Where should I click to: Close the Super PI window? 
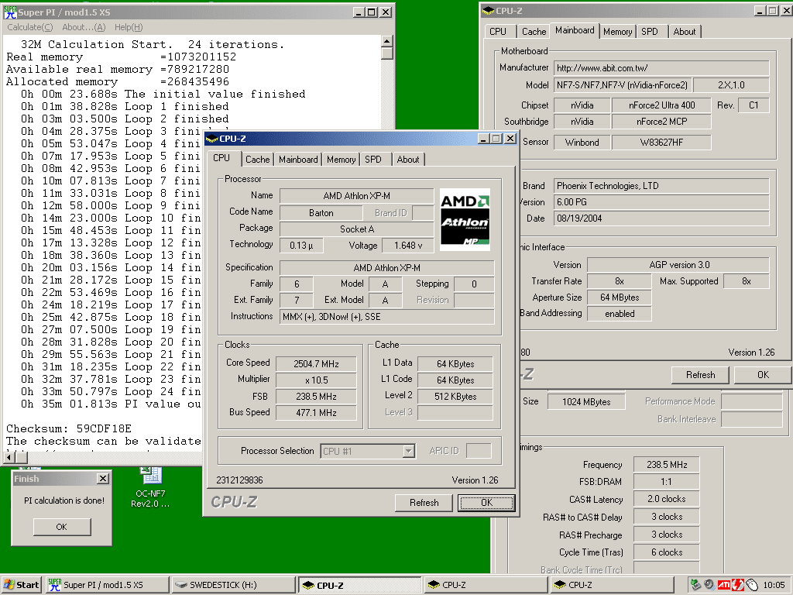(386, 12)
